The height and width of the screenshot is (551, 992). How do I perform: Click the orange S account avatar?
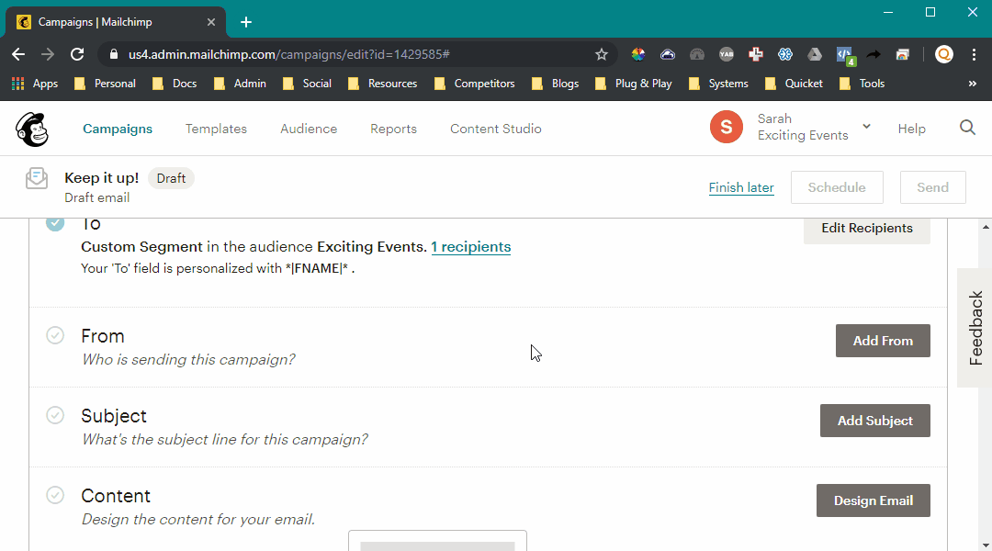(727, 127)
